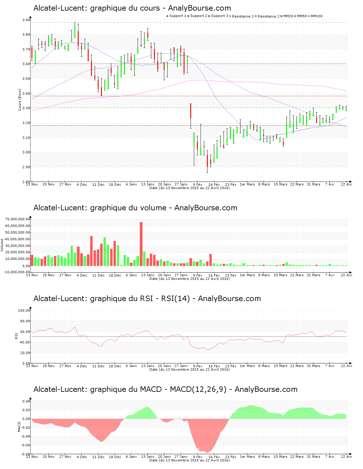Click the Support 1 legend color square

pyautogui.click(x=167, y=16)
